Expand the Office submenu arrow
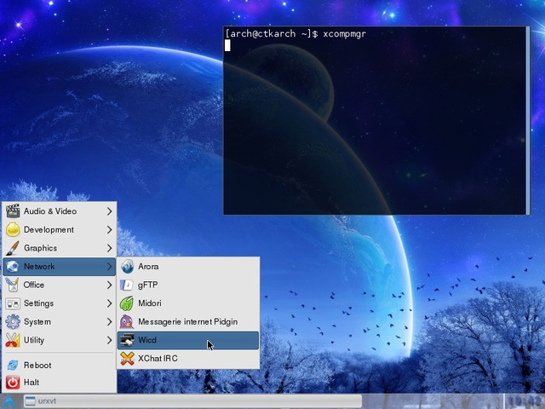 110,285
